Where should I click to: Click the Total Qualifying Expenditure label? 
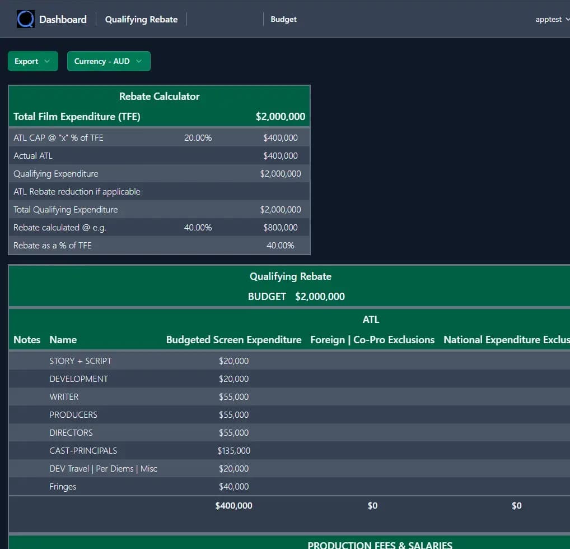(x=66, y=210)
